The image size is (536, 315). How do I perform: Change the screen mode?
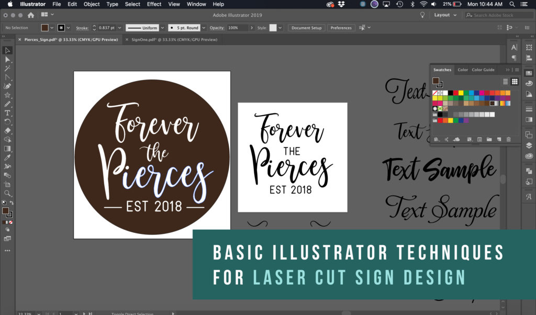point(7,239)
